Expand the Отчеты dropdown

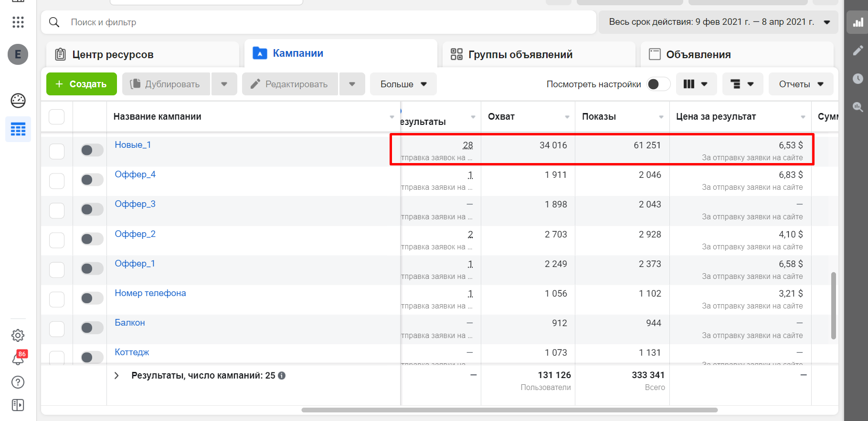pos(801,84)
